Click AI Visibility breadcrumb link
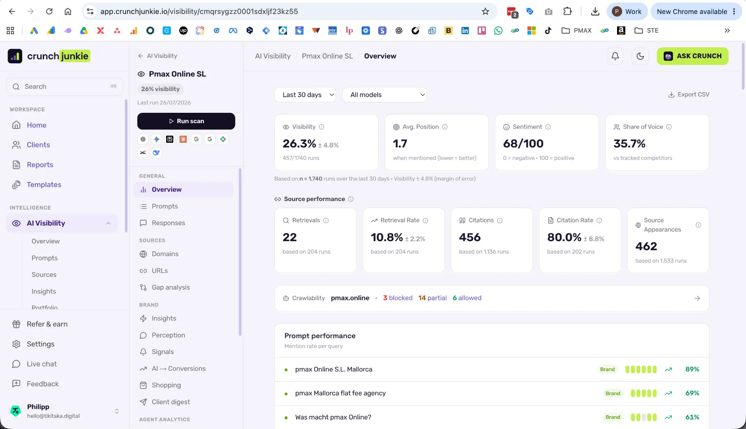Screen dimensions: 746x429 (x=273, y=56)
